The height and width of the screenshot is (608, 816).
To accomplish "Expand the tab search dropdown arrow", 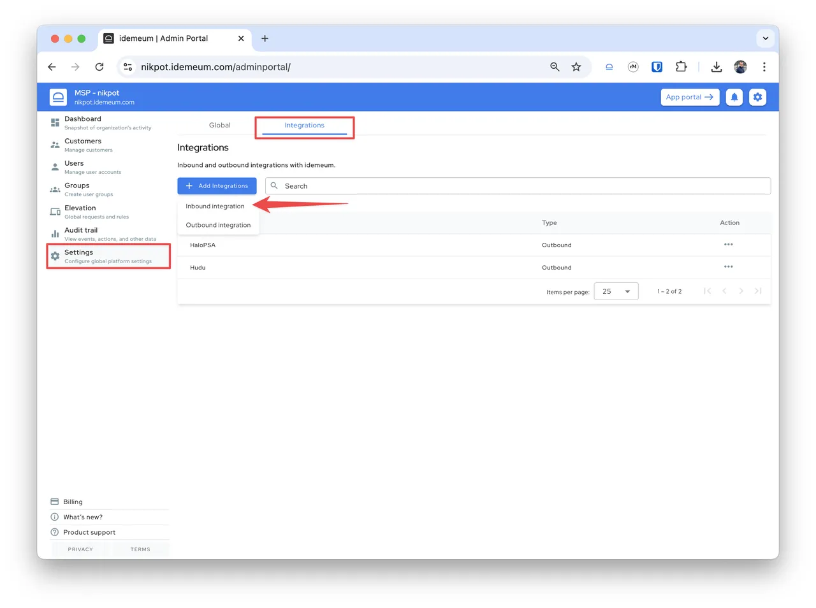I will [766, 38].
